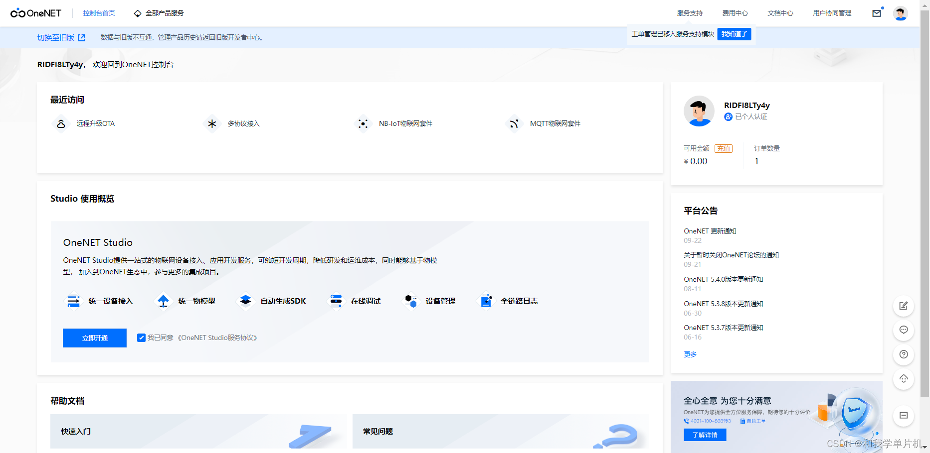Open the OneNET 5.4.0版本更新通知 announcement
The image size is (930, 453).
pyautogui.click(x=724, y=279)
